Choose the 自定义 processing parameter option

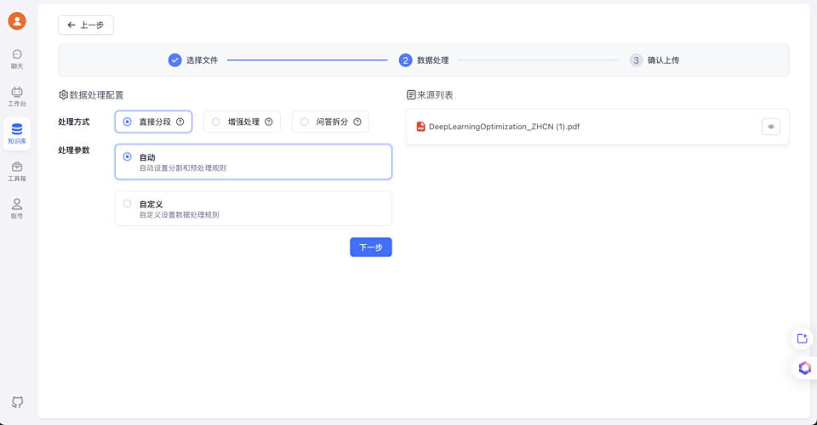point(254,208)
